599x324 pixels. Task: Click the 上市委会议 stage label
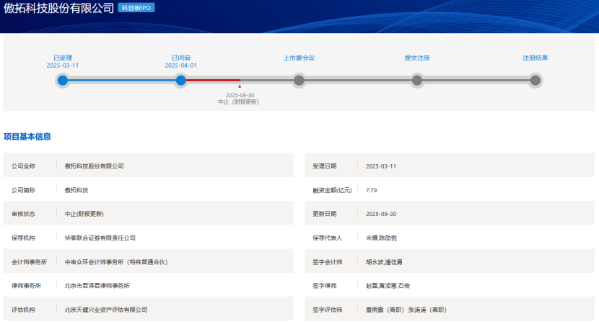[299, 58]
